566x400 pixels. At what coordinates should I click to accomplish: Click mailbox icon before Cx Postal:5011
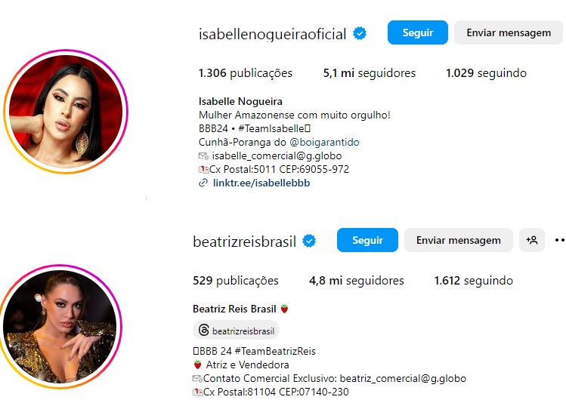pos(203,169)
